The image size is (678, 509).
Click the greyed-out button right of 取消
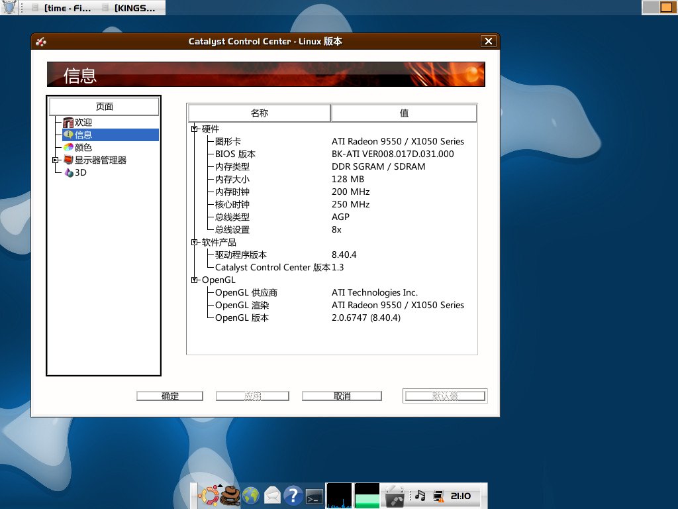(445, 396)
